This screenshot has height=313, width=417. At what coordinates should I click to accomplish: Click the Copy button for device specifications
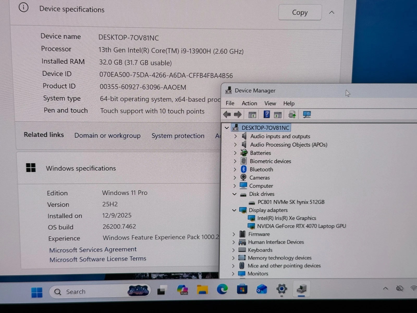pos(299,12)
